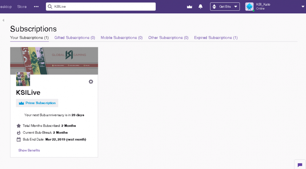Click 'Current Sub-Streak: 2 Months' text

pyautogui.click(x=45, y=133)
